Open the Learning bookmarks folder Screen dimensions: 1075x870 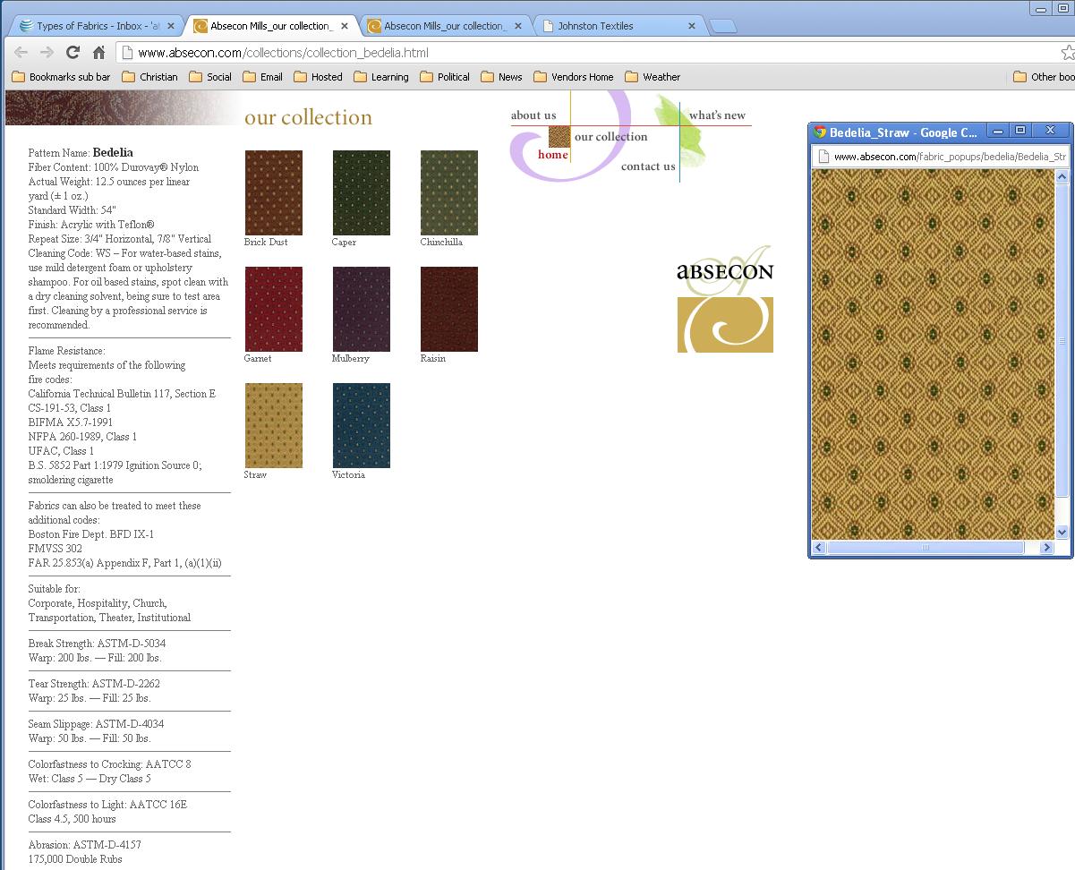(x=380, y=77)
